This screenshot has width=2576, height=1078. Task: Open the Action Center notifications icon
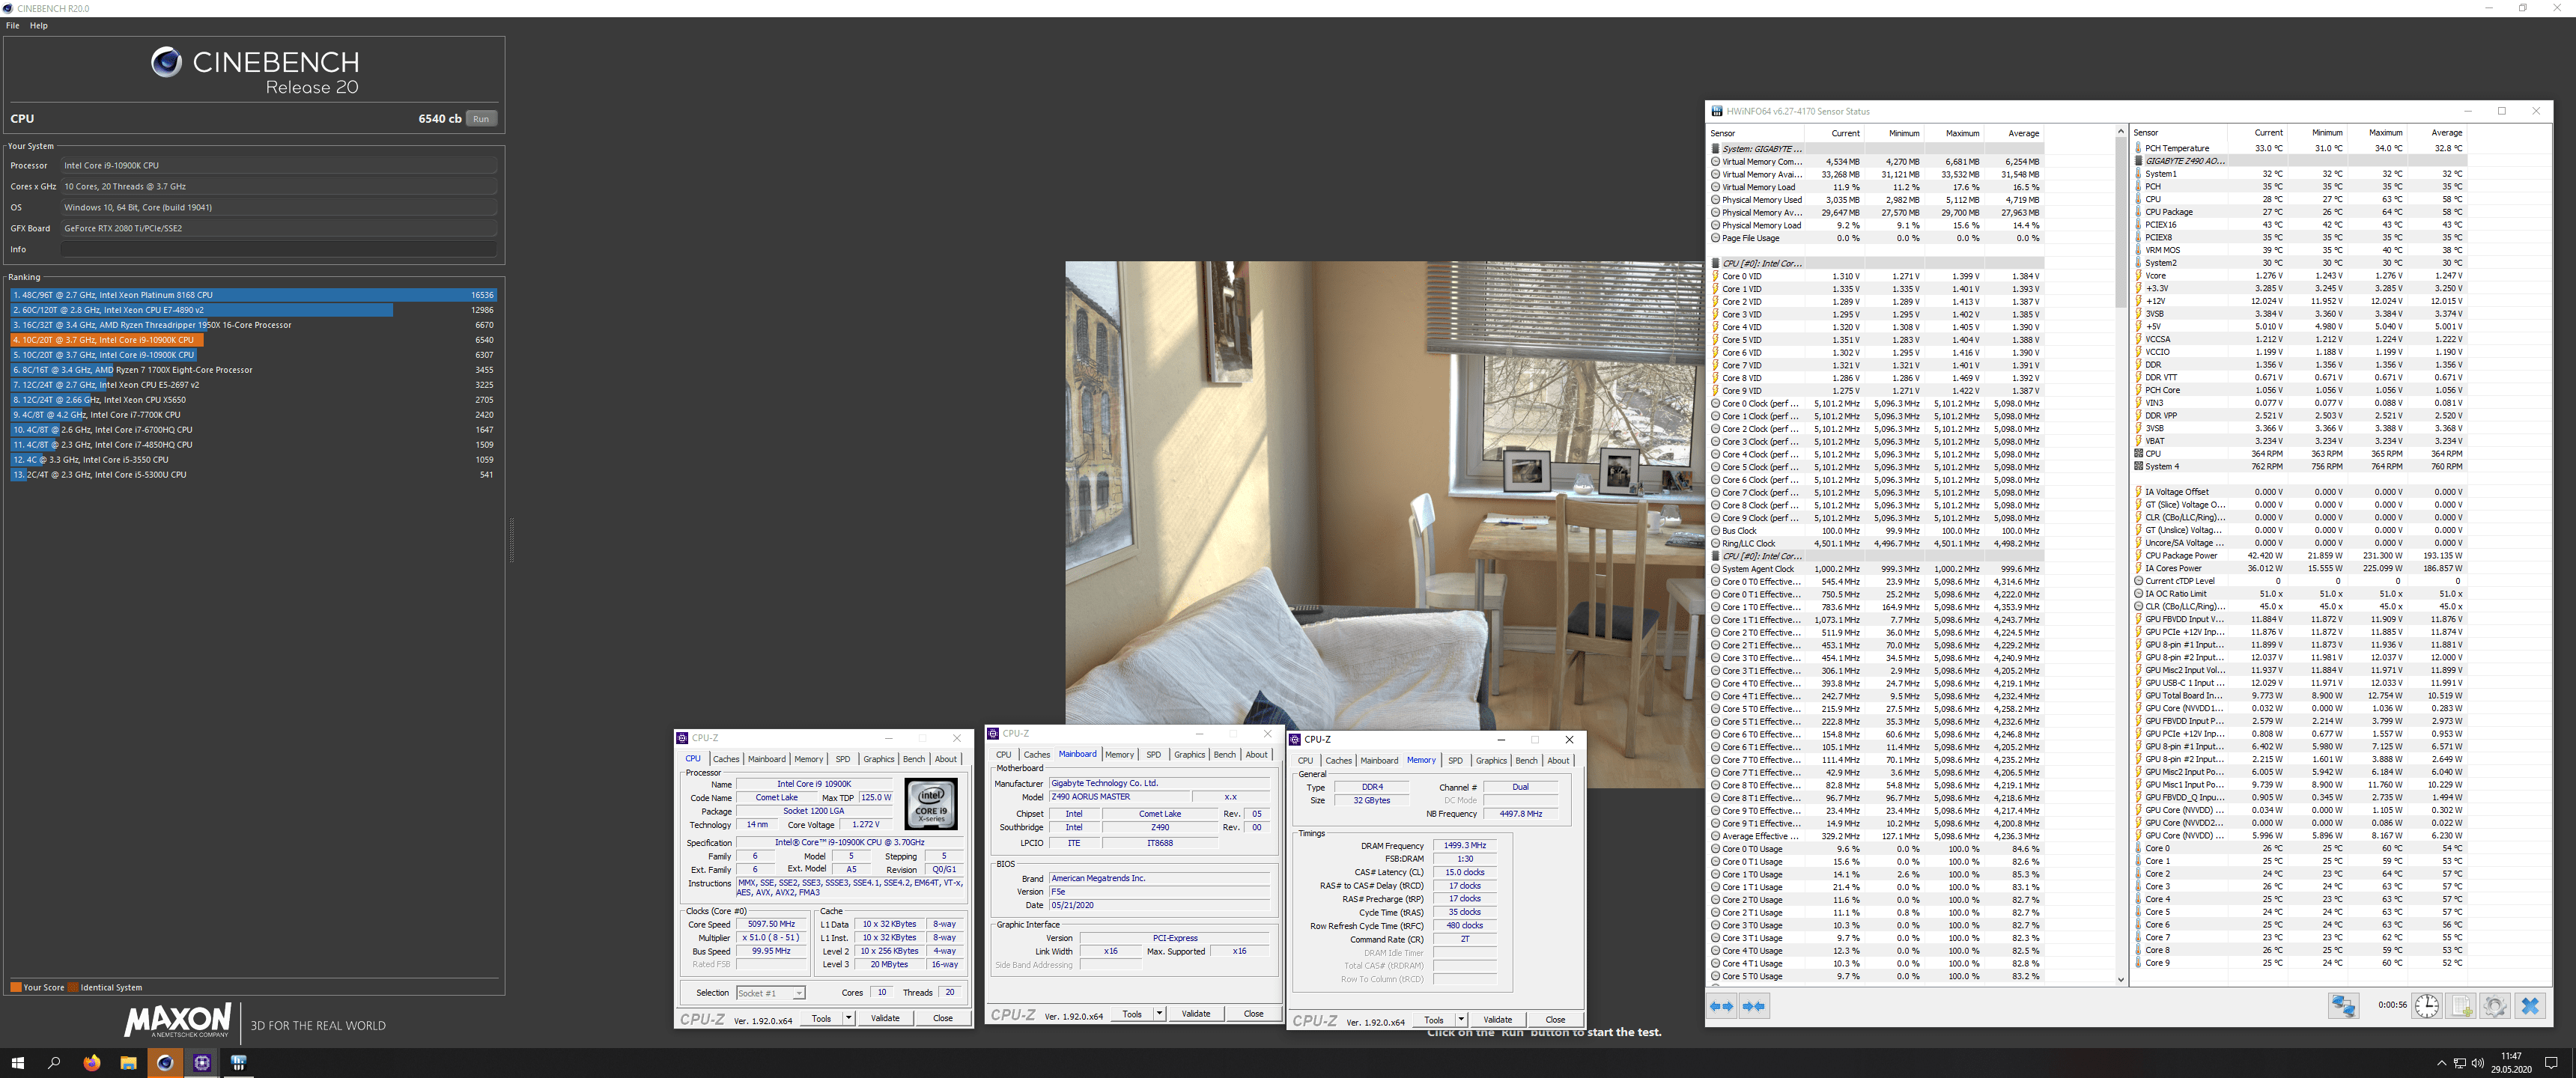2551,1063
